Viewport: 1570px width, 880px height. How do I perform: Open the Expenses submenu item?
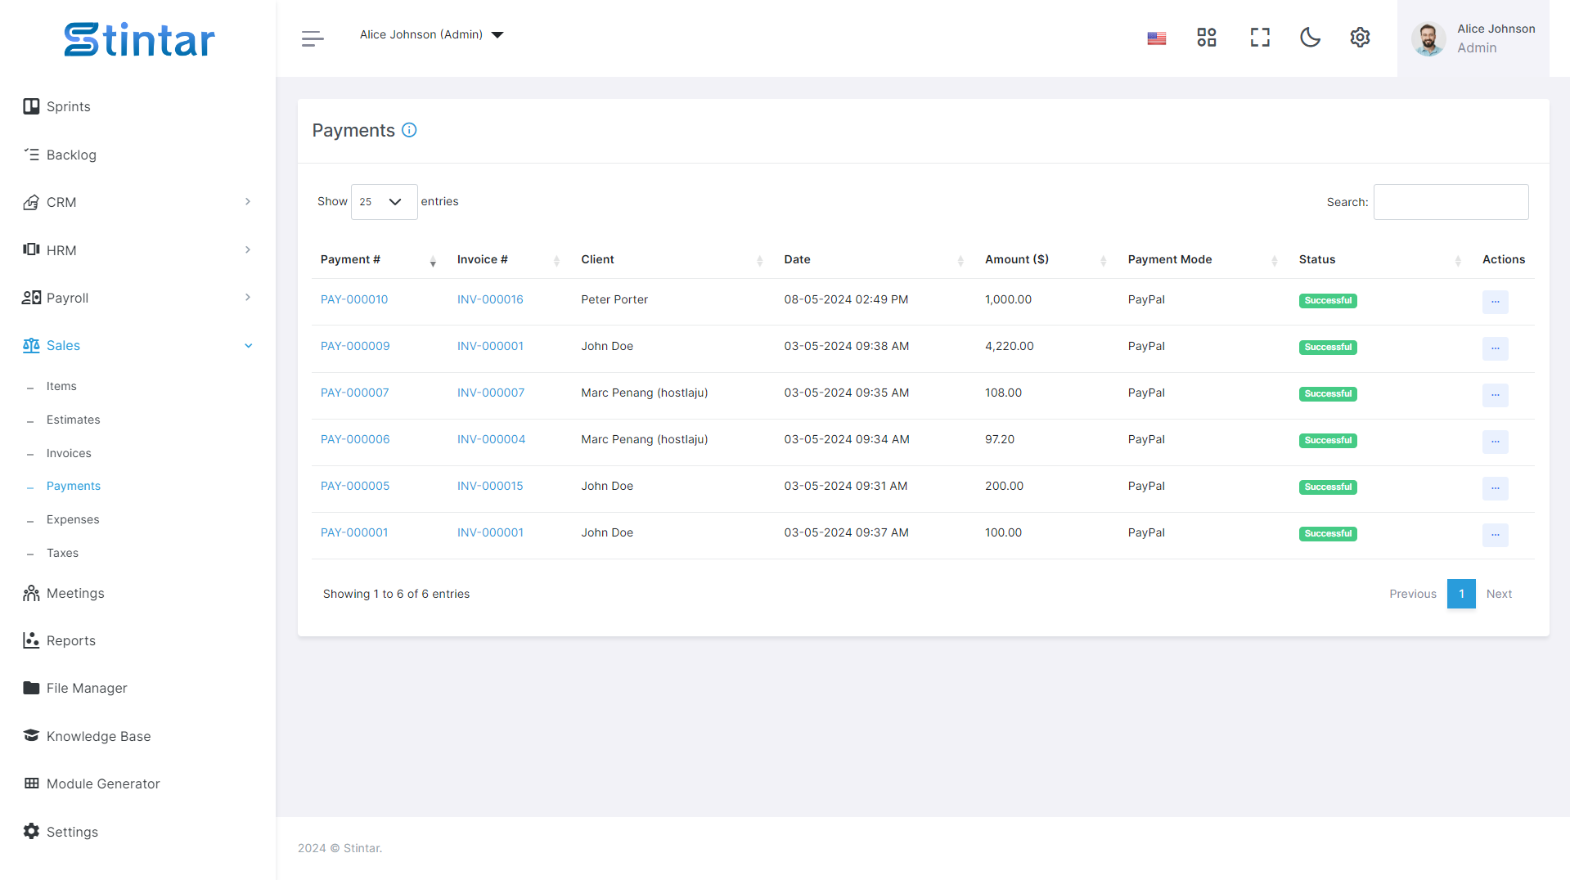pos(73,519)
